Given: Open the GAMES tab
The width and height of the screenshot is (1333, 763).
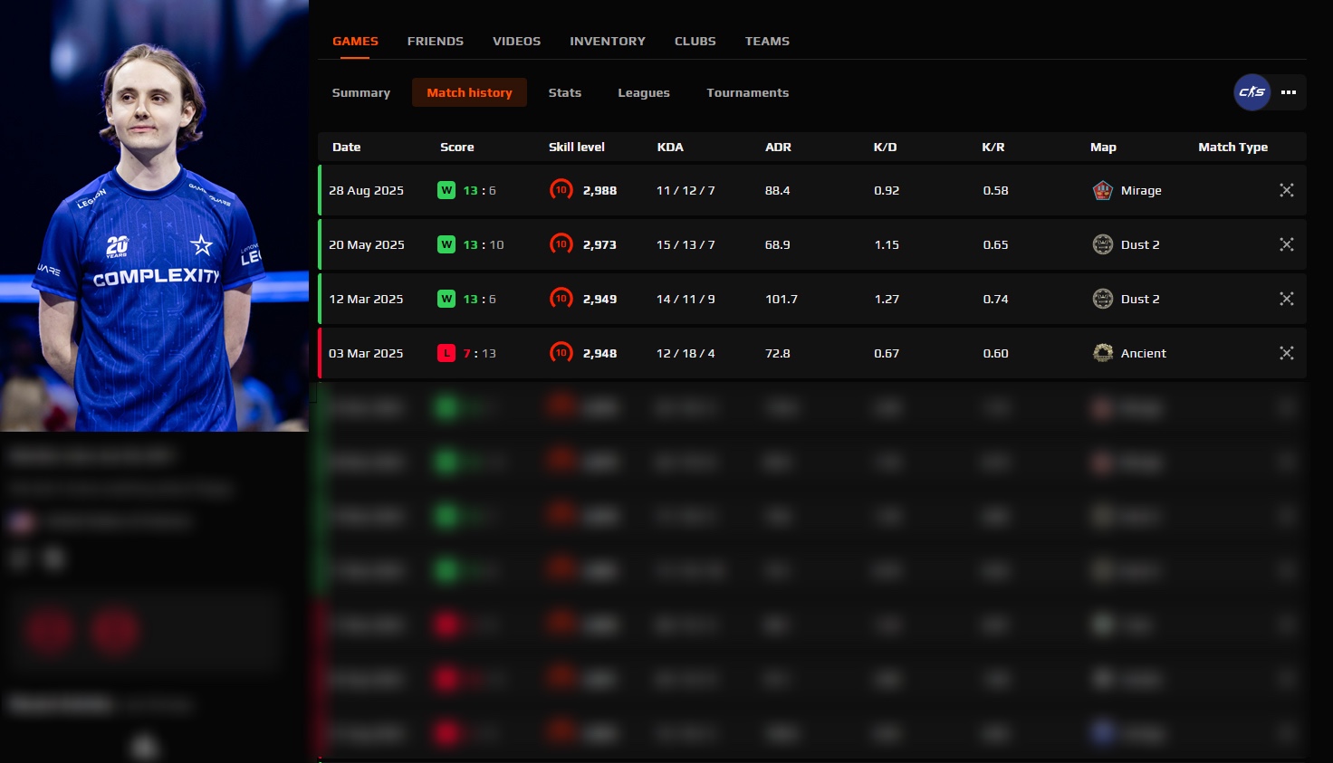Looking at the screenshot, I should point(355,42).
